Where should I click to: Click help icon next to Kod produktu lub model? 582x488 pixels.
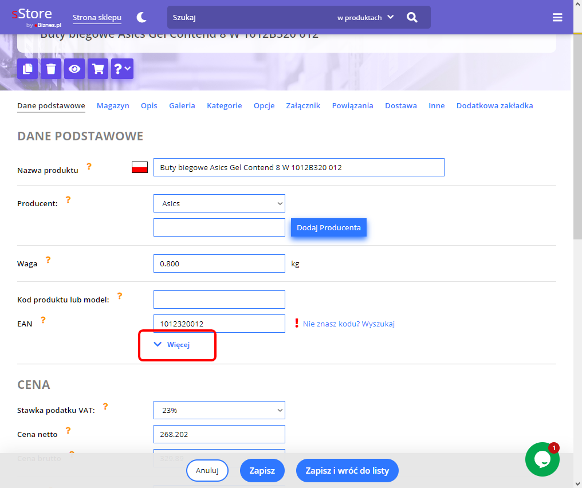click(120, 296)
